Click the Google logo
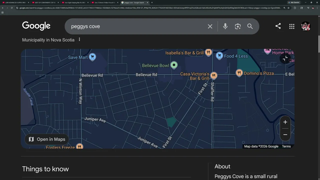Viewport: 320px width, 180px height. pos(36,26)
